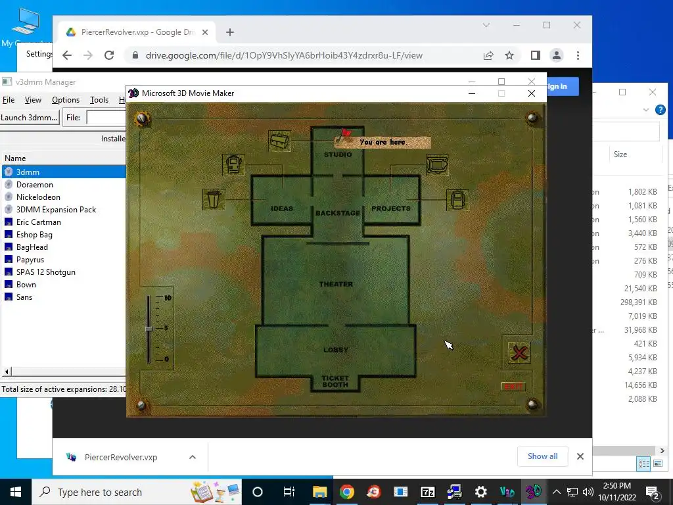The height and width of the screenshot is (505, 673).
Task: Click the red X cancel icon on map
Action: click(x=519, y=353)
